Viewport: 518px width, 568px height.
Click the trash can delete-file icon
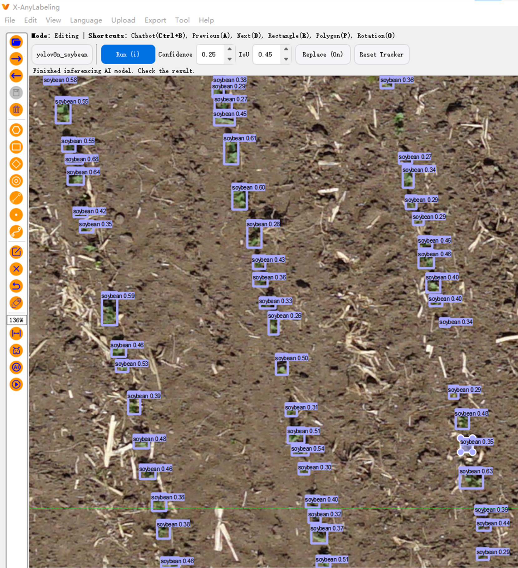pos(16,110)
